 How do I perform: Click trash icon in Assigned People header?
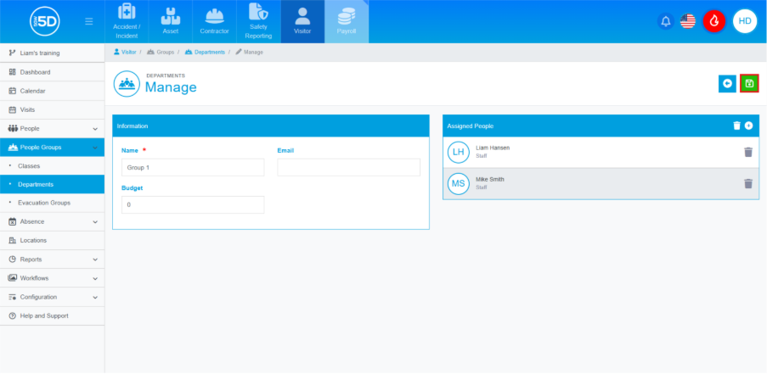tap(736, 126)
